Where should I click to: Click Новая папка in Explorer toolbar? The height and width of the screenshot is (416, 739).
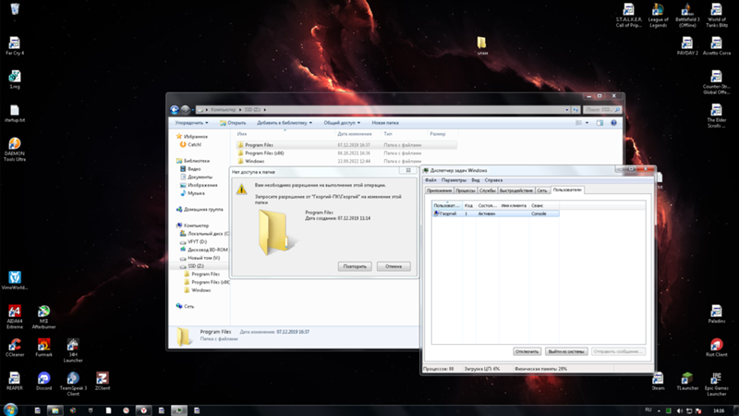click(x=385, y=123)
